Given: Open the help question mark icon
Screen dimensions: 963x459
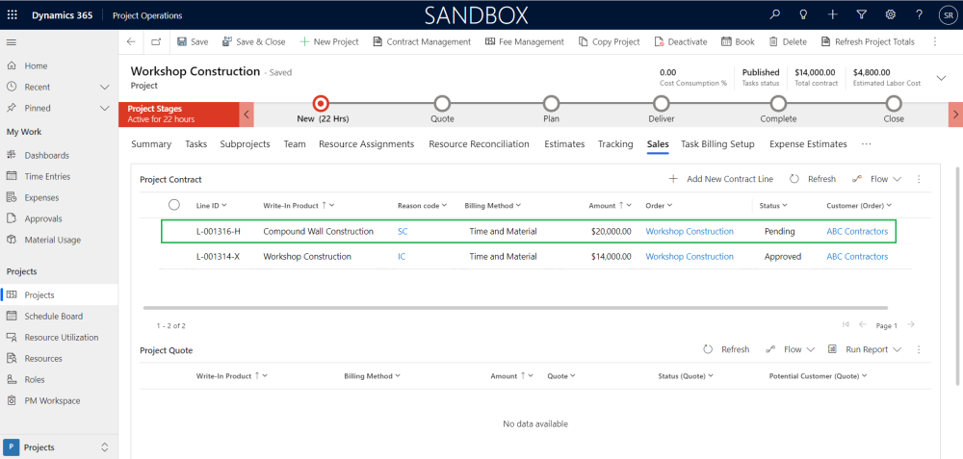Looking at the screenshot, I should tap(919, 14).
